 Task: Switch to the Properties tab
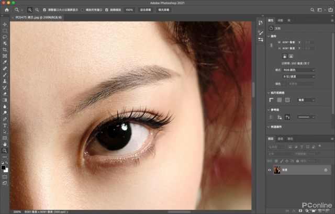coord(271,20)
